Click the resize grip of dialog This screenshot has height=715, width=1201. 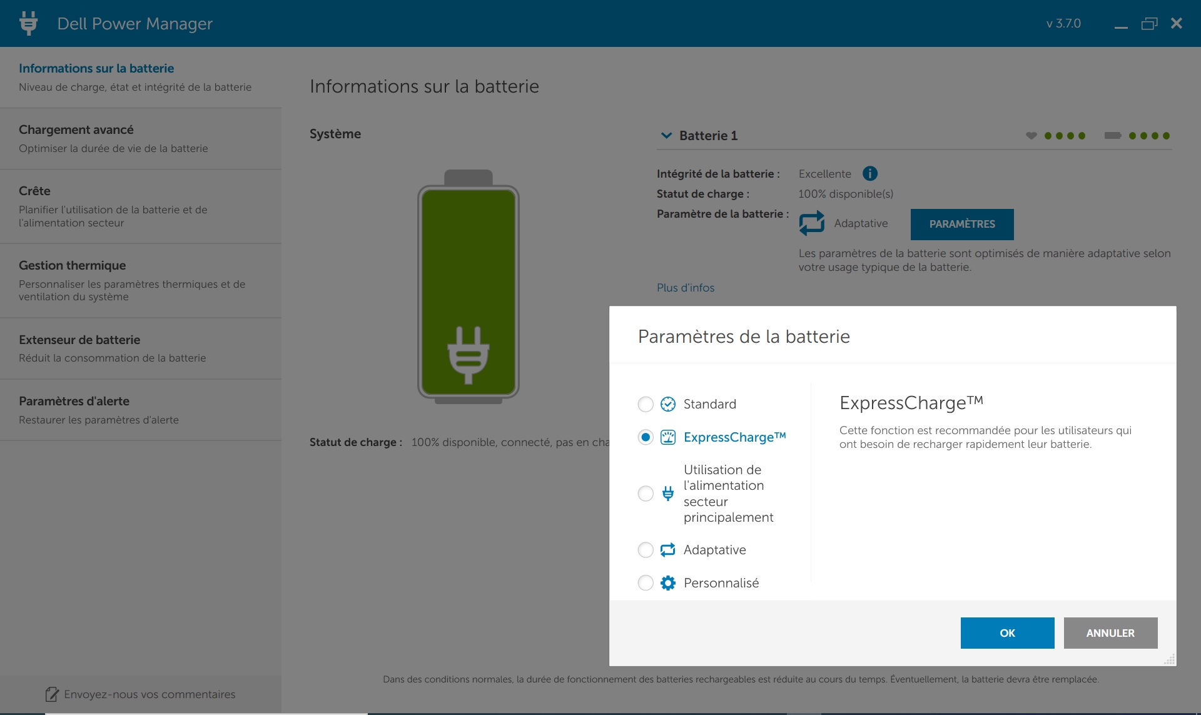point(1169,659)
